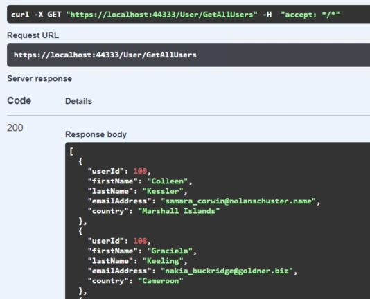Click the 200 status code

click(x=15, y=128)
